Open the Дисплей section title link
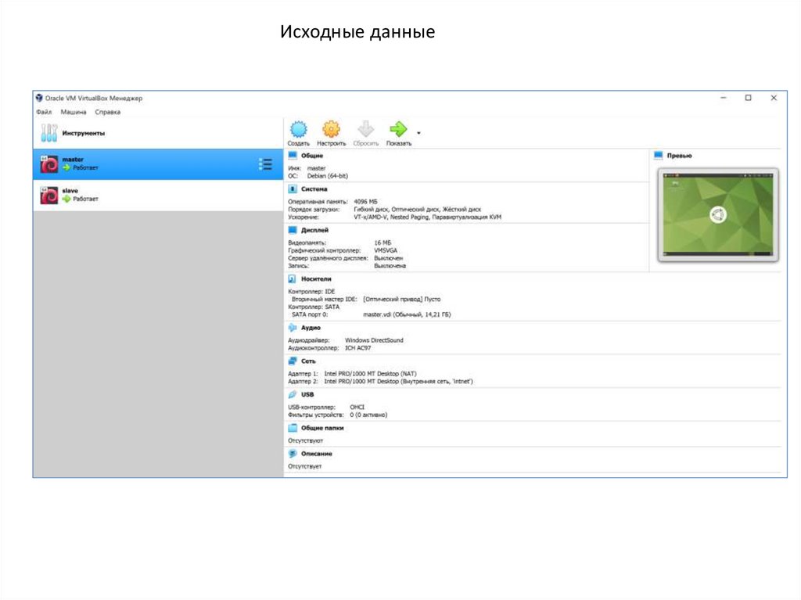 (x=314, y=230)
